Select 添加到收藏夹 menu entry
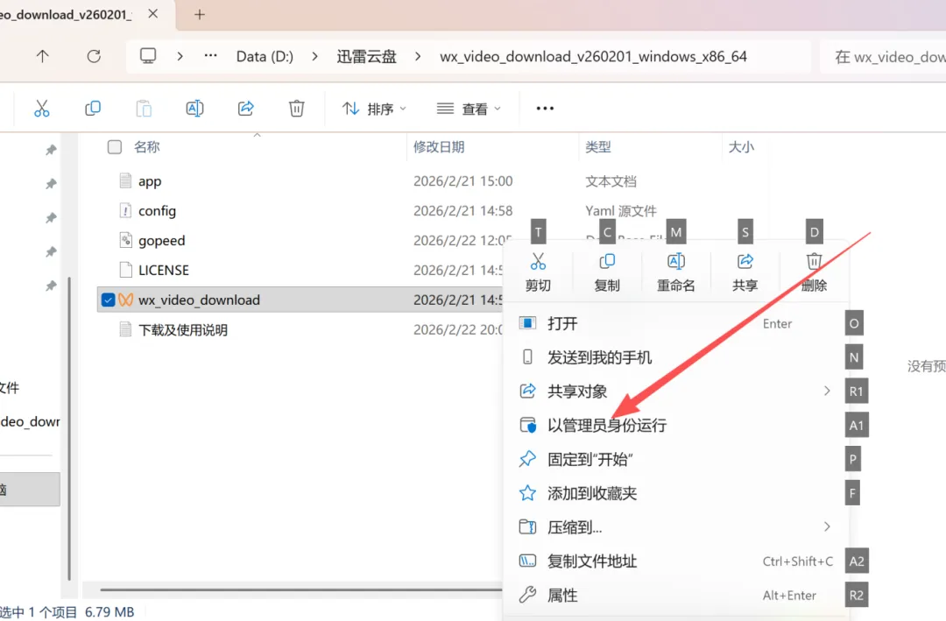The width and height of the screenshot is (946, 621). [x=675, y=493]
